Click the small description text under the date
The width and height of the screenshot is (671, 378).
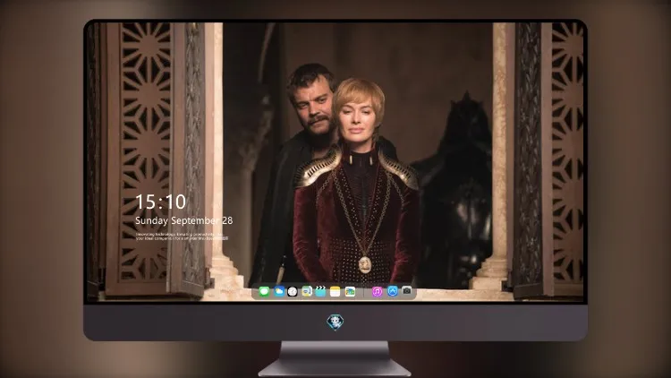[x=182, y=236]
